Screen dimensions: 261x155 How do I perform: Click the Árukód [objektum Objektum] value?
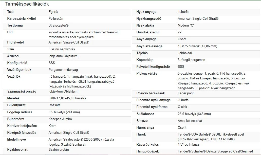pyautogui.click(x=63, y=56)
